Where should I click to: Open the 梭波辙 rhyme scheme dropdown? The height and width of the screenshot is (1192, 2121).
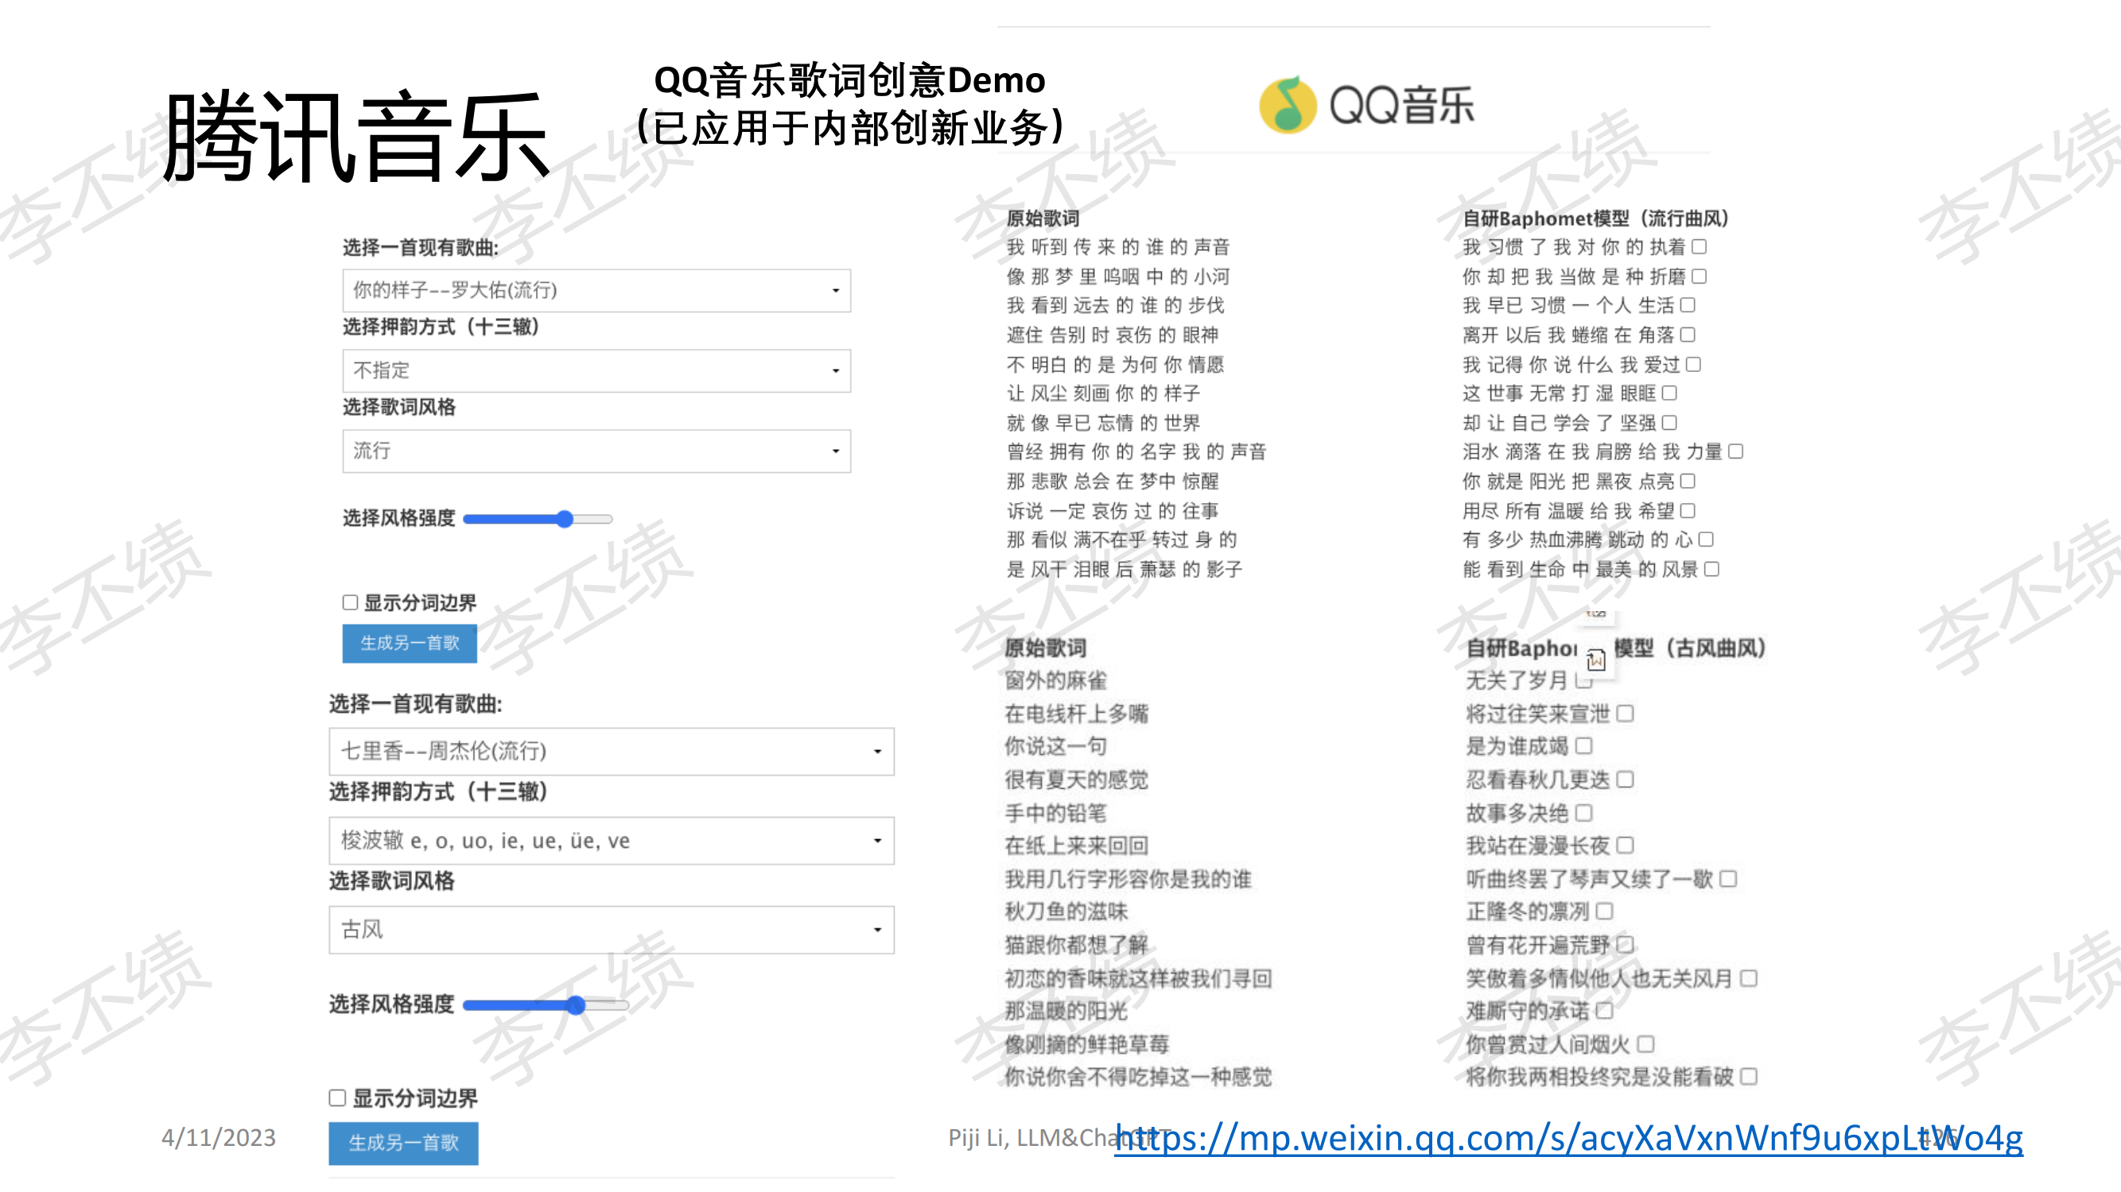[611, 841]
